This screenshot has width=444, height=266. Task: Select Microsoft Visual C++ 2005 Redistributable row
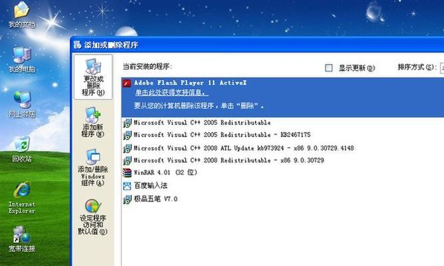tap(283, 123)
